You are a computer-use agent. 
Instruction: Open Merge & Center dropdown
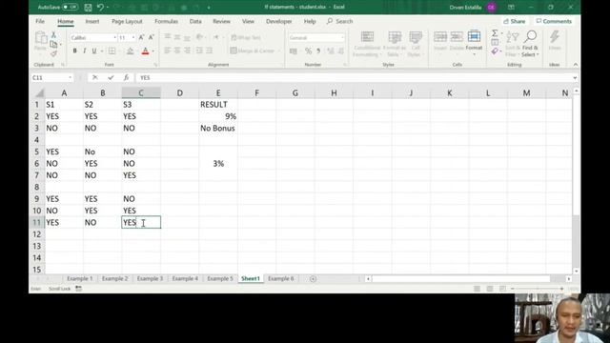[x=279, y=50]
